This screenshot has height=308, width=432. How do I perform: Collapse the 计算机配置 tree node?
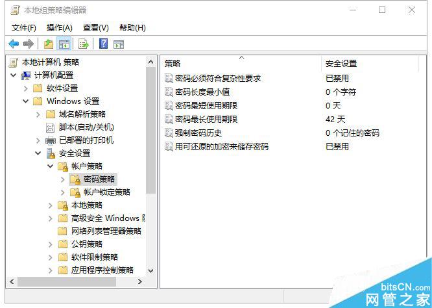[13, 75]
